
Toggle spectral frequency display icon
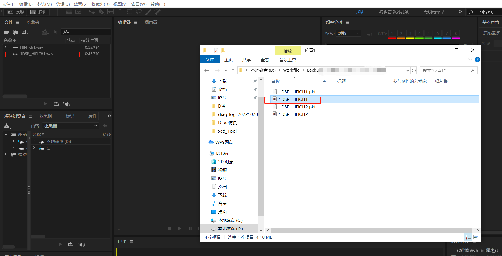click(x=69, y=12)
